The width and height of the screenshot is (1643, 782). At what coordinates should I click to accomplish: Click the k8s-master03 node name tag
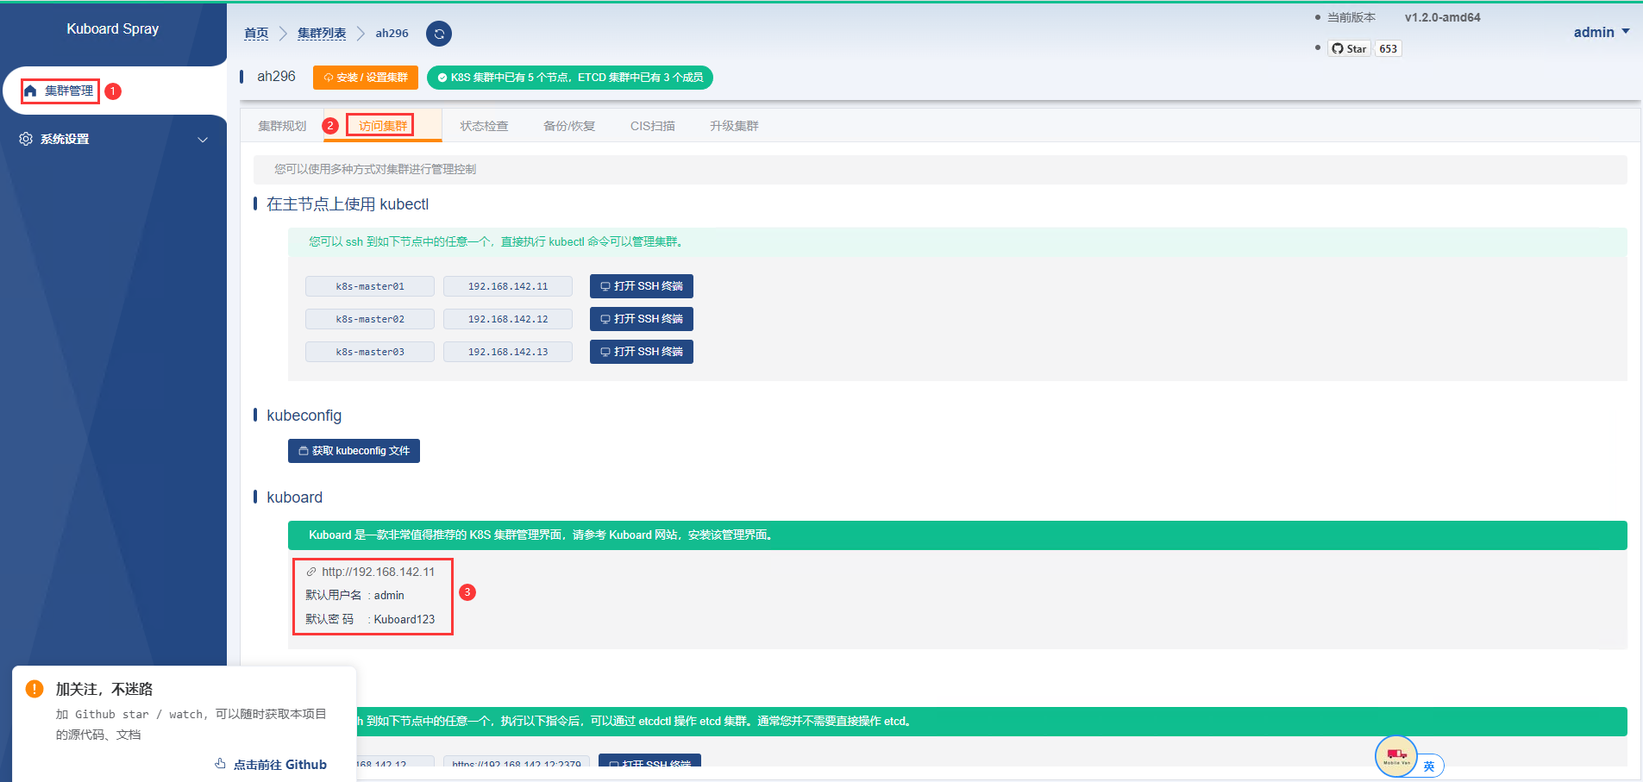coord(370,352)
